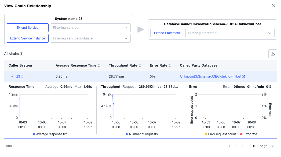Sort by Throughput Rate arrows
The image size is (281, 157).
click(x=140, y=65)
